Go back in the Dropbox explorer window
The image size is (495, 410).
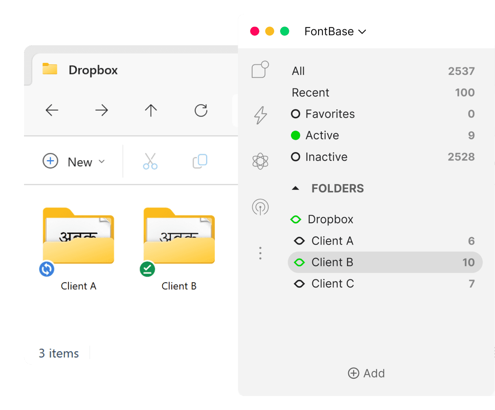52,110
